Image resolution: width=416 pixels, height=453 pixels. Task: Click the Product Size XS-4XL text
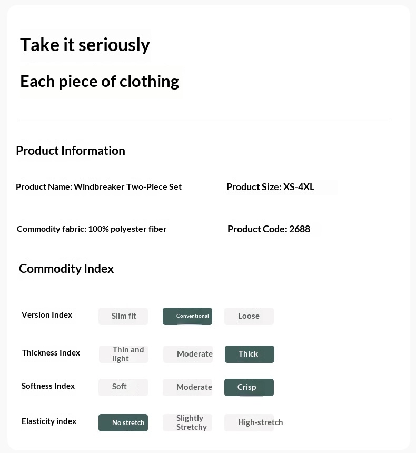(270, 187)
